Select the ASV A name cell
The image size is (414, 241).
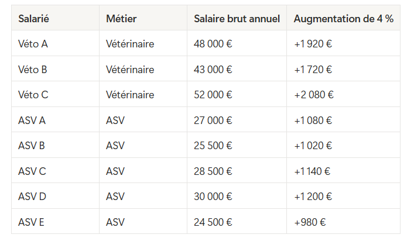[x=55, y=119]
